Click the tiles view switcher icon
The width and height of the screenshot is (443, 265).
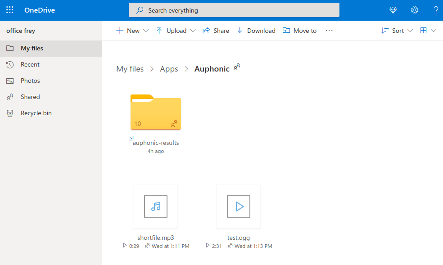[424, 31]
